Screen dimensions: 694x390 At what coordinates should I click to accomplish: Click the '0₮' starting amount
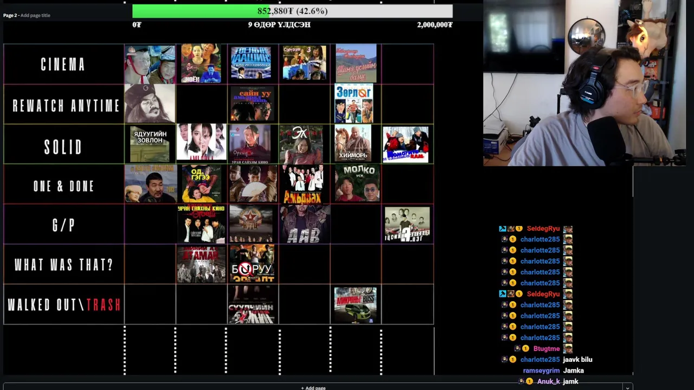137,24
